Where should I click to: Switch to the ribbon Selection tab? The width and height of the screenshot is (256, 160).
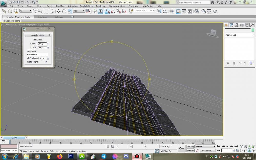click(x=59, y=17)
